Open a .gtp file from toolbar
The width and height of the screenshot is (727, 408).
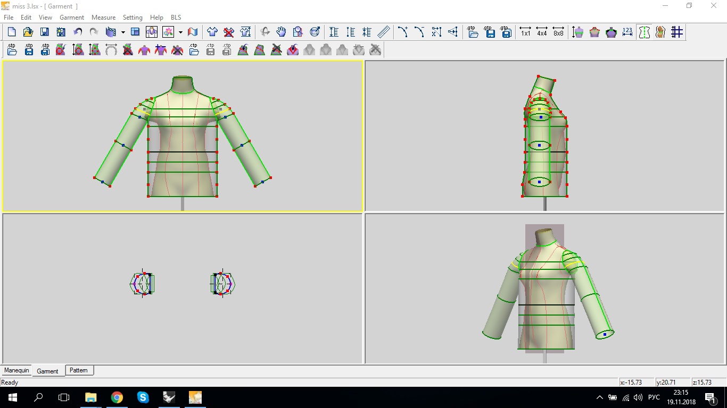(473, 32)
